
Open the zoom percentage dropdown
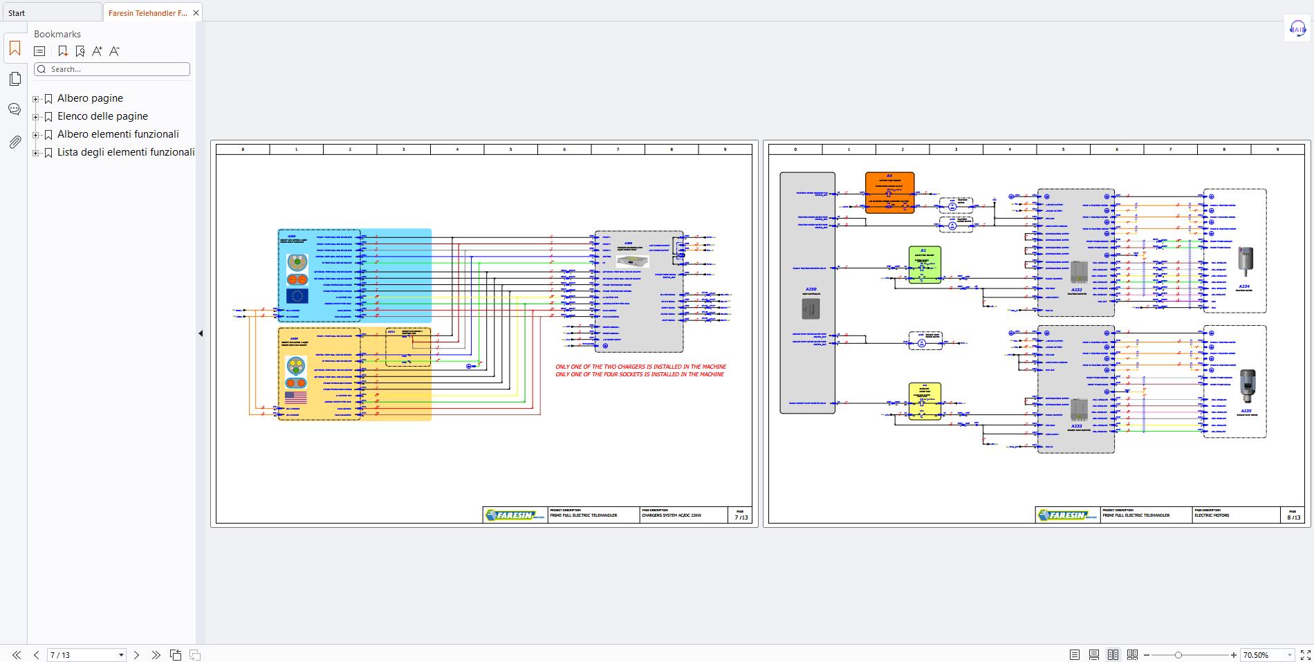1290,655
